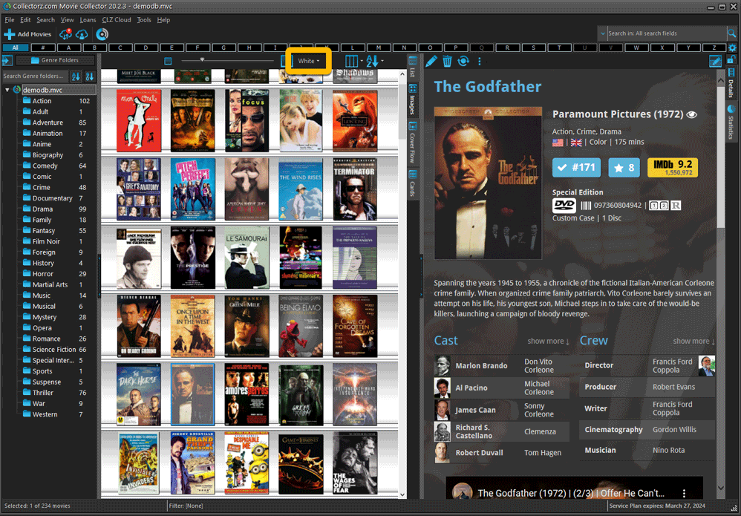
Task: Filter movies by letter Z
Action: [714, 48]
